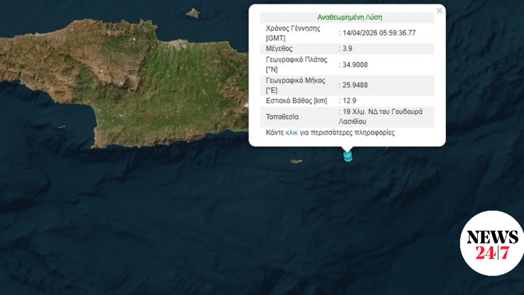Click the "Γεωγραφικό Πλάτος" row label
524x295 pixels.
point(297,60)
